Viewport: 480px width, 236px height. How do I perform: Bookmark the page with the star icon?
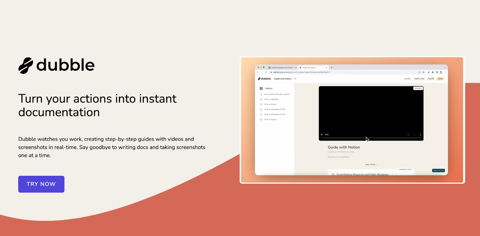(x=423, y=72)
